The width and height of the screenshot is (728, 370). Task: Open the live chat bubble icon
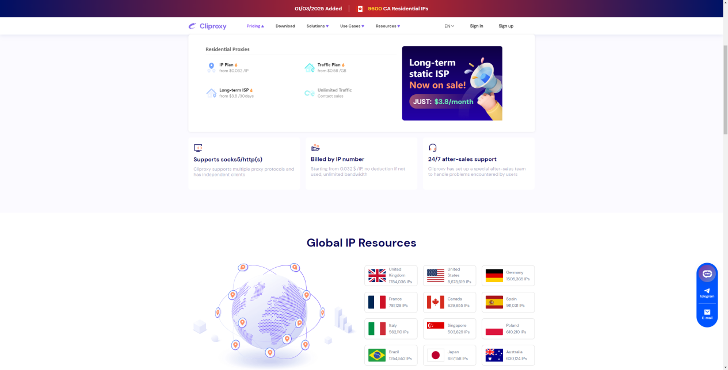pyautogui.click(x=707, y=274)
